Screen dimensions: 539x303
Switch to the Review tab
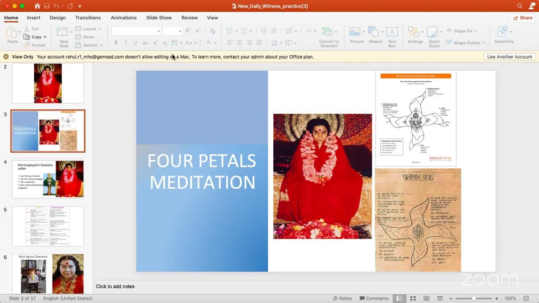tap(189, 18)
